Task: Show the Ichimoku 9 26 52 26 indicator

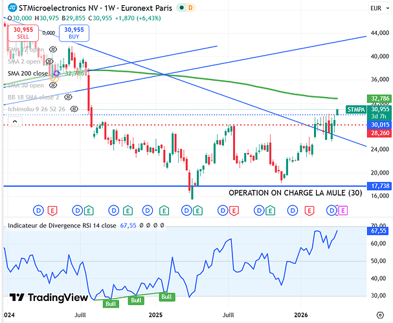Action: [x=74, y=109]
